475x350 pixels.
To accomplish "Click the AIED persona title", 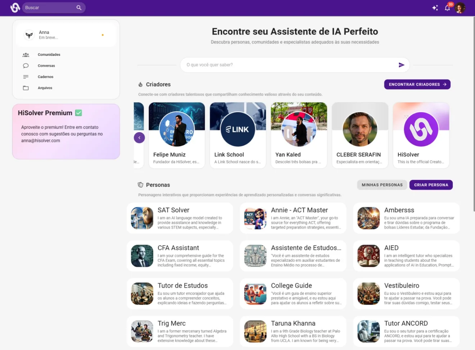I will [392, 248].
